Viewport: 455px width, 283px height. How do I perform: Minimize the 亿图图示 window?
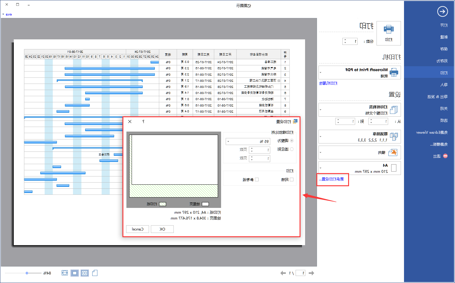tap(28, 5)
